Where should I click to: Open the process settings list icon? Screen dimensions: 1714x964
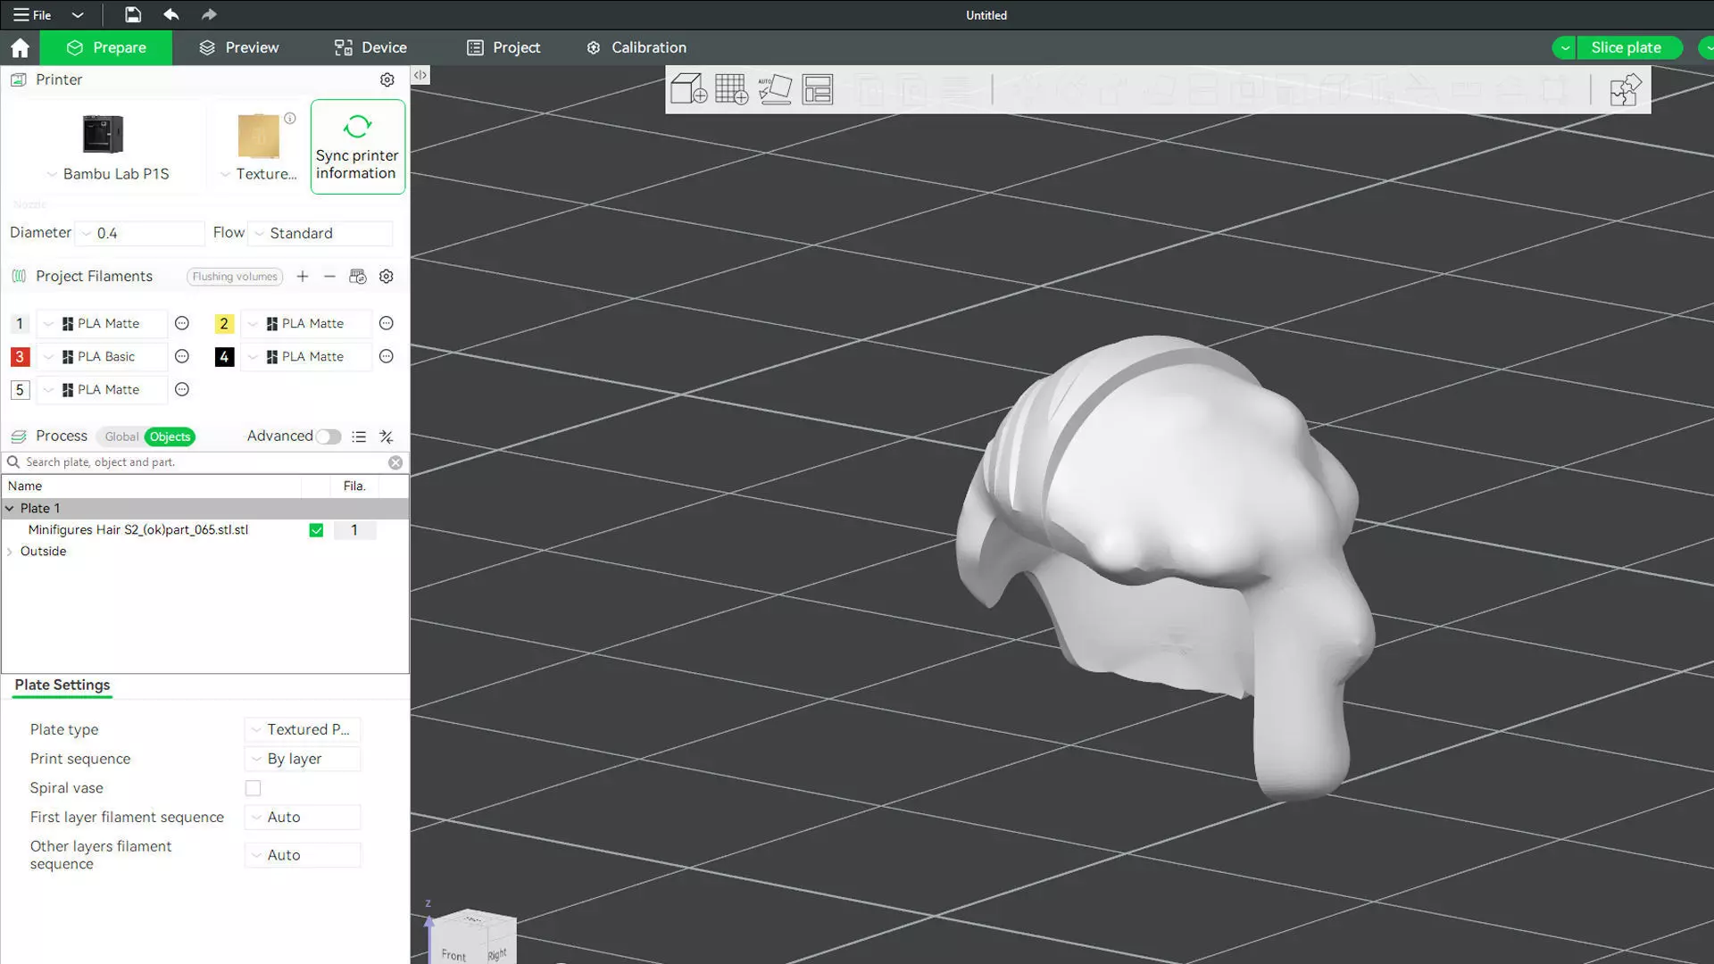359,436
